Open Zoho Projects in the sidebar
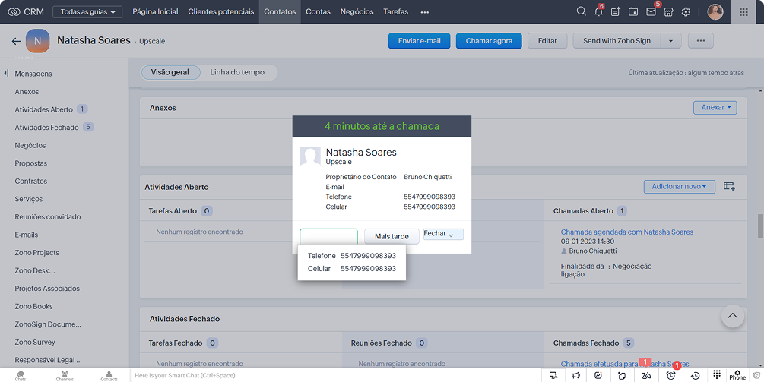 tap(36, 253)
